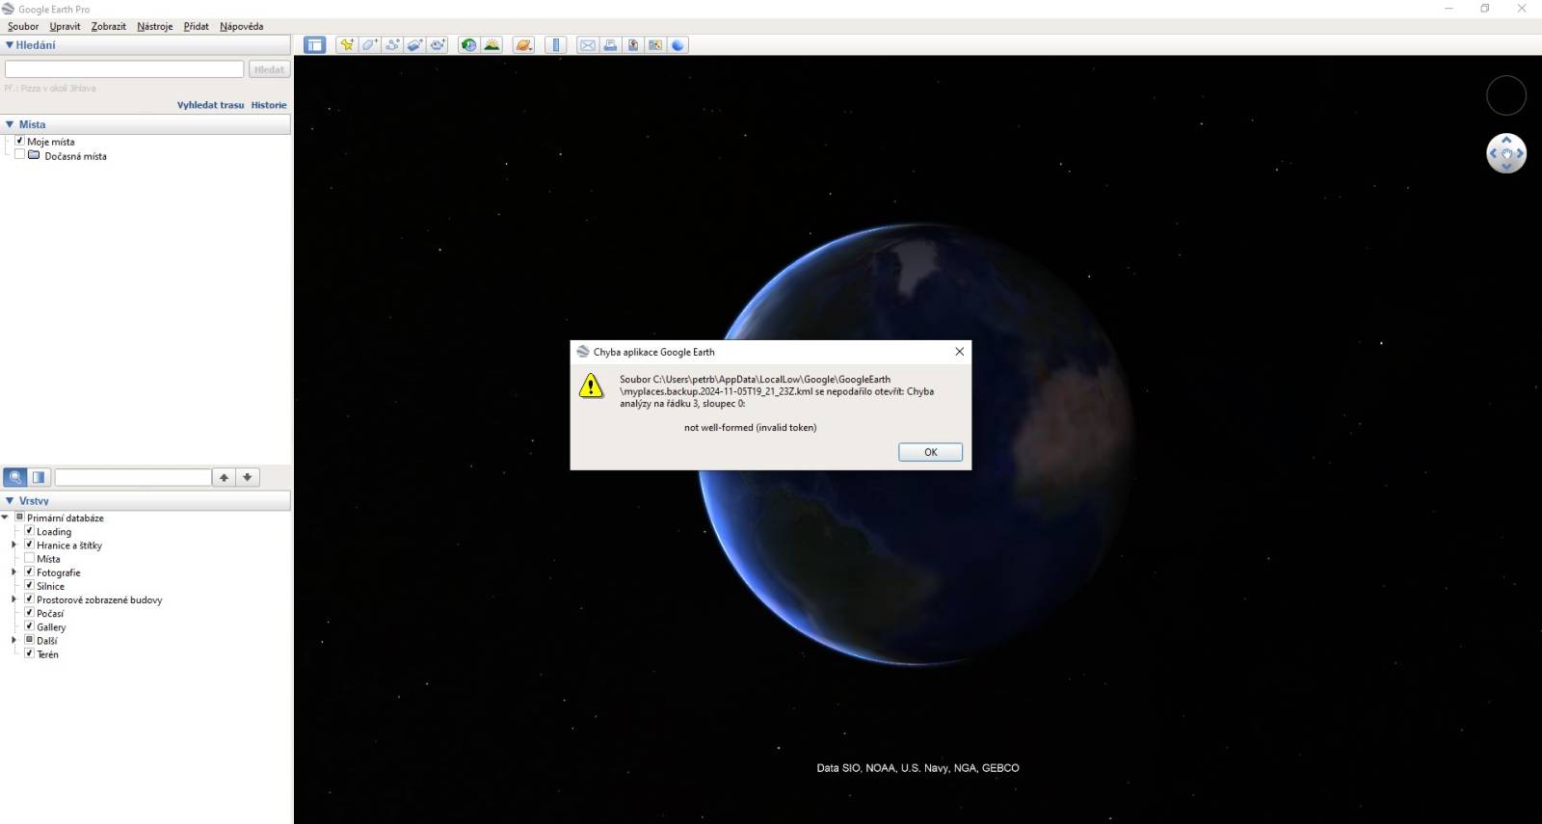Screen dimensions: 1542x824
Task: Open the search Historie link
Action: [x=269, y=105]
